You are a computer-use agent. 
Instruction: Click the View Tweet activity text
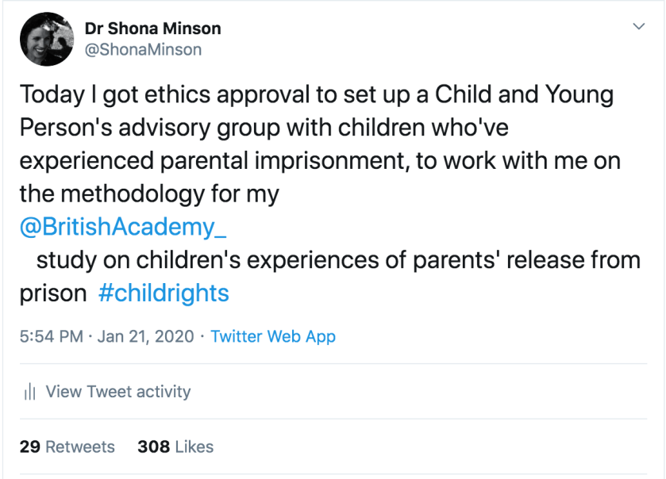tap(118, 392)
